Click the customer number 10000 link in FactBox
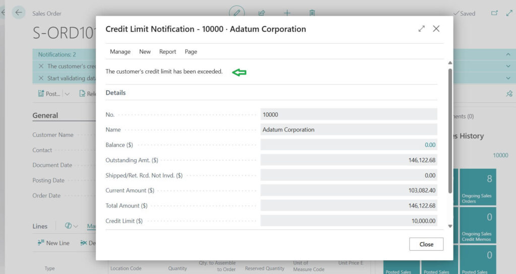The height and width of the screenshot is (274, 516). 500,155
